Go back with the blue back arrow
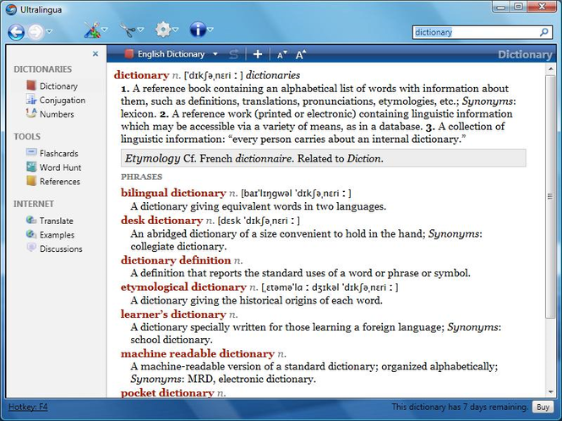Viewport: 562px width, 421px height. pyautogui.click(x=16, y=32)
